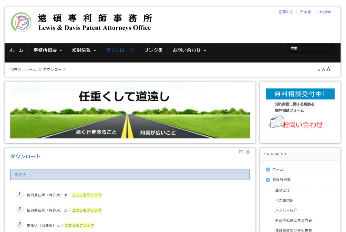Image resolution: width=346 pixels, height=232 pixels.
Task: Expand the 知財情報 dropdown menu
Action: click(84, 50)
